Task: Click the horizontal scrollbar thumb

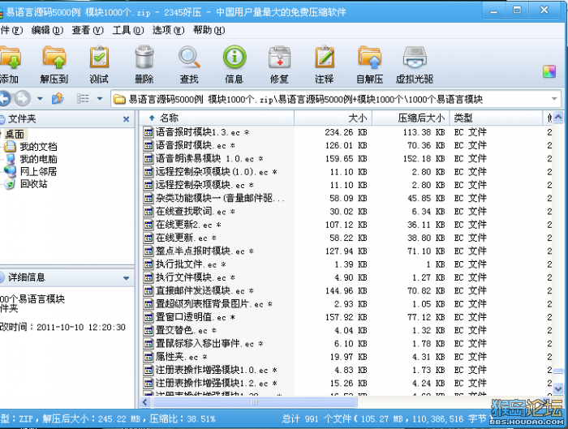Action: 255,402
